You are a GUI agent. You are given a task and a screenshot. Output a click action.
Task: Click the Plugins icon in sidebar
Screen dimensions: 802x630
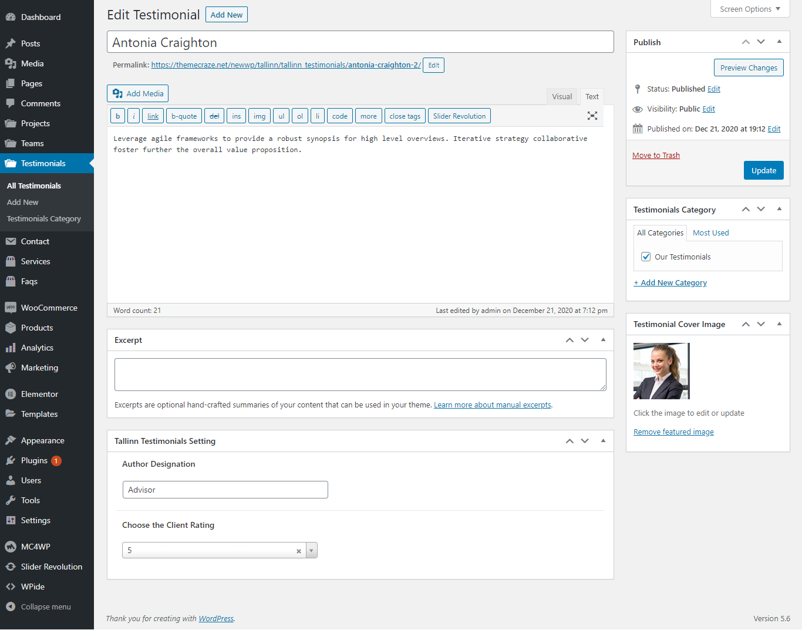click(x=11, y=460)
